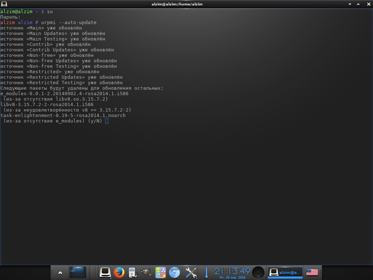Switch keyboard layout using US flag
The width and height of the screenshot is (373, 280).
[312, 272]
